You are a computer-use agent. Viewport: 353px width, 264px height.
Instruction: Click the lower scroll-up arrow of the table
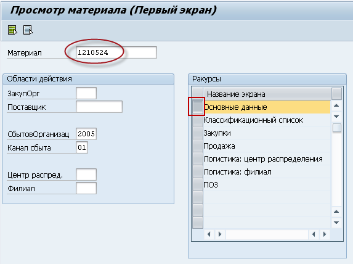[x=336, y=212]
